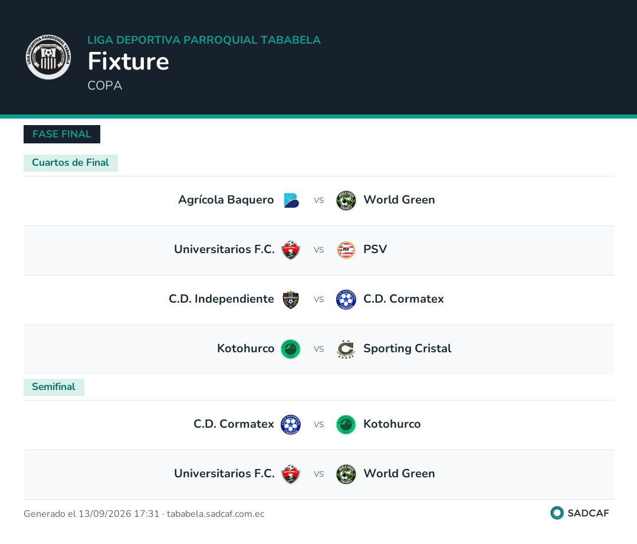Click the Sporting Cristal team logo
The width and height of the screenshot is (637, 544).
click(346, 349)
